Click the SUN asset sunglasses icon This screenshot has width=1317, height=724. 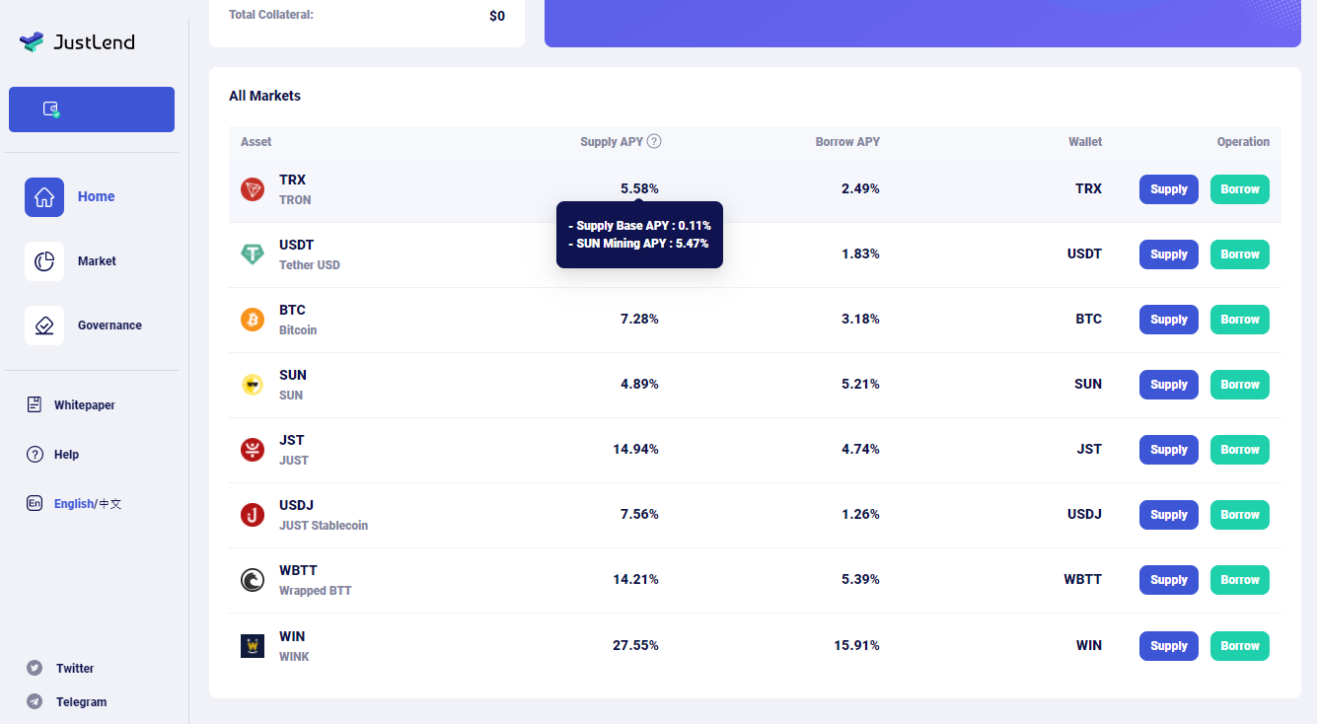(x=253, y=385)
